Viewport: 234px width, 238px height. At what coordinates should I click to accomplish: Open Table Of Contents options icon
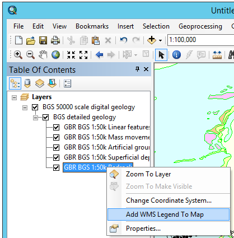(67, 83)
